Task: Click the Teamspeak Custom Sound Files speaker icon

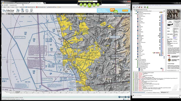Action: pyautogui.click(x=169, y=60)
